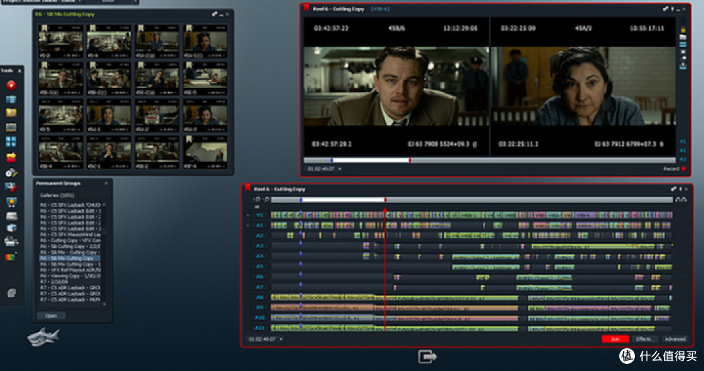Toggle the V1 track in timeline
This screenshot has width=704, height=371.
tap(259, 215)
